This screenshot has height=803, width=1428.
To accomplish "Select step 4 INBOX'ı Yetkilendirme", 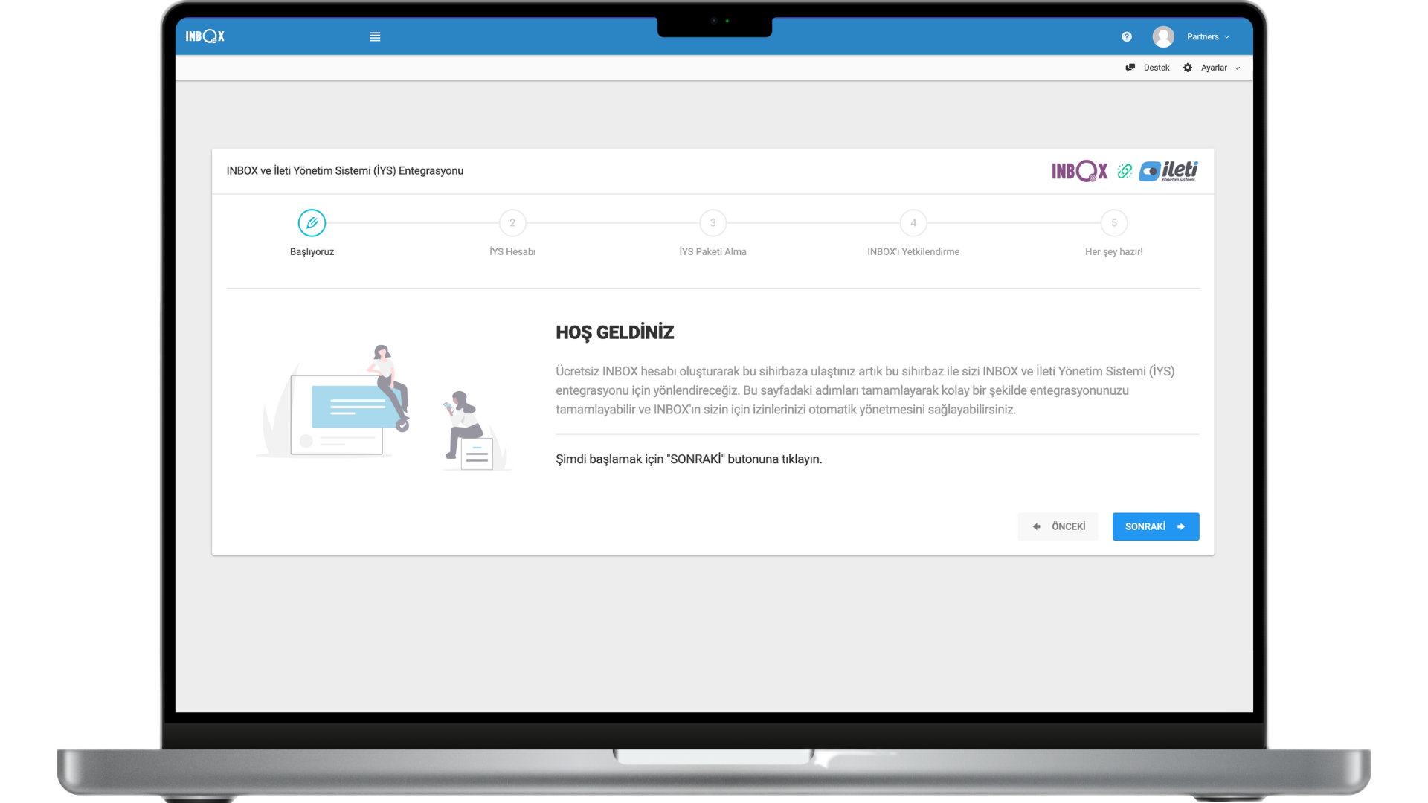I will (x=913, y=223).
